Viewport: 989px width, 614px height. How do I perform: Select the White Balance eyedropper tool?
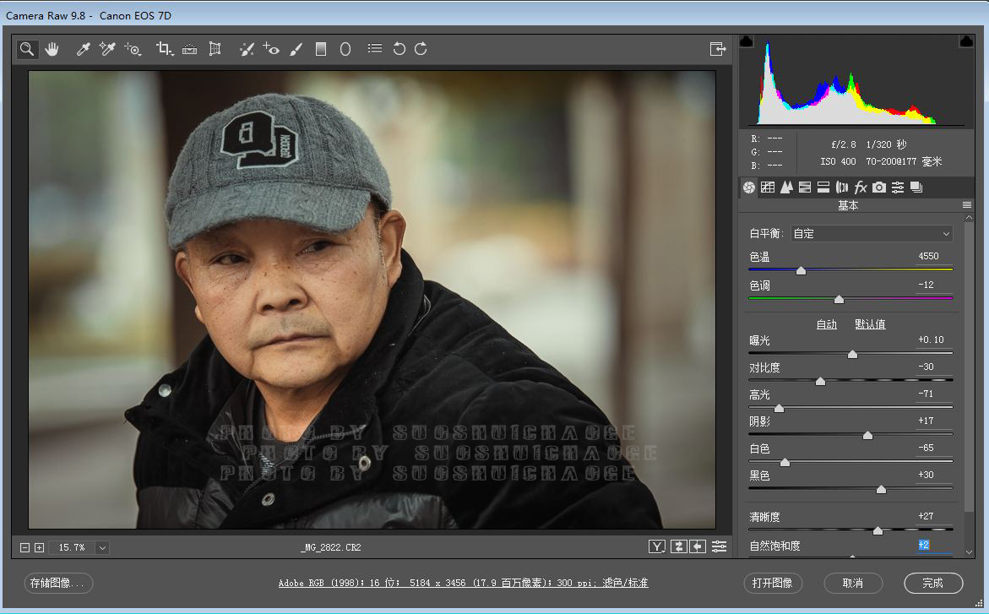pyautogui.click(x=83, y=49)
